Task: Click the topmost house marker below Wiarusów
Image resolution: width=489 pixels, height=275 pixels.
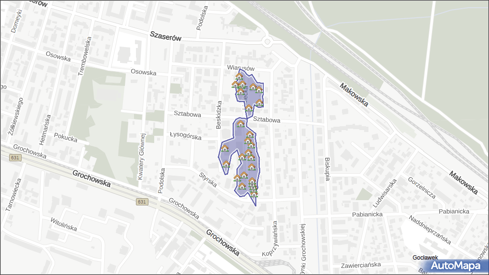Action: click(239, 76)
